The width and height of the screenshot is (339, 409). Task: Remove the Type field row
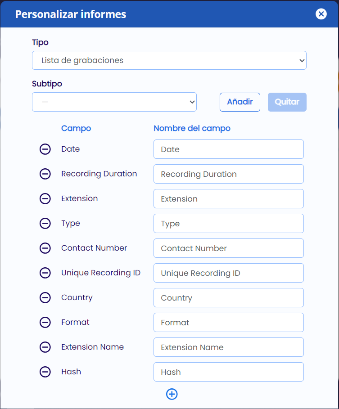(x=45, y=224)
